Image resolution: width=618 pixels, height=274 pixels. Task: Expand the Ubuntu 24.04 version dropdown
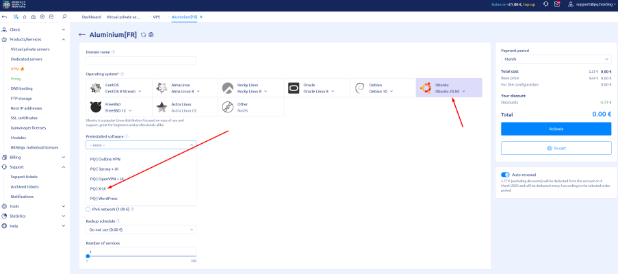click(x=463, y=91)
